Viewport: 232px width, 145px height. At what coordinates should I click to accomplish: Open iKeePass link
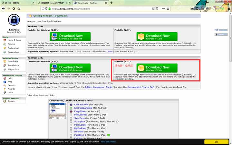pos(79,132)
